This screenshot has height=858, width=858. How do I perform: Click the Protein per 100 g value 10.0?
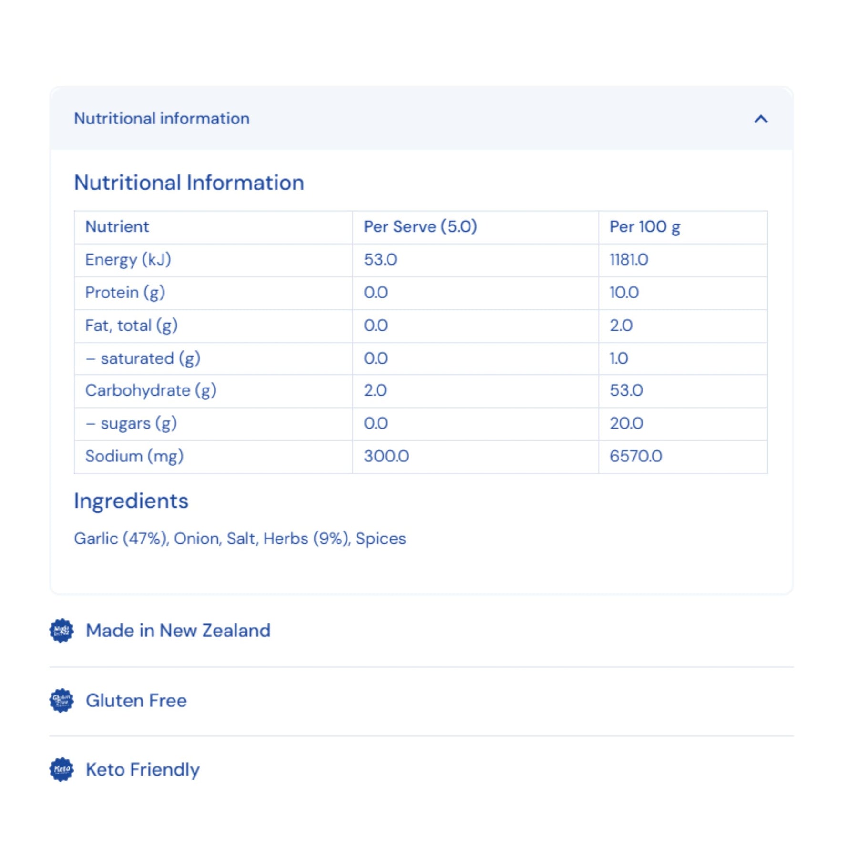click(x=624, y=292)
